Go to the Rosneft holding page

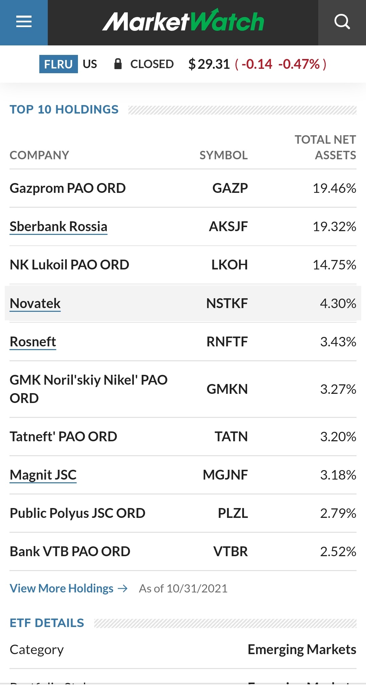[33, 342]
